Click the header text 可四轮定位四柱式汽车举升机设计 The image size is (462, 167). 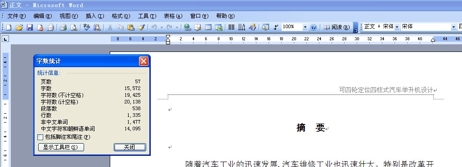[x=386, y=90]
